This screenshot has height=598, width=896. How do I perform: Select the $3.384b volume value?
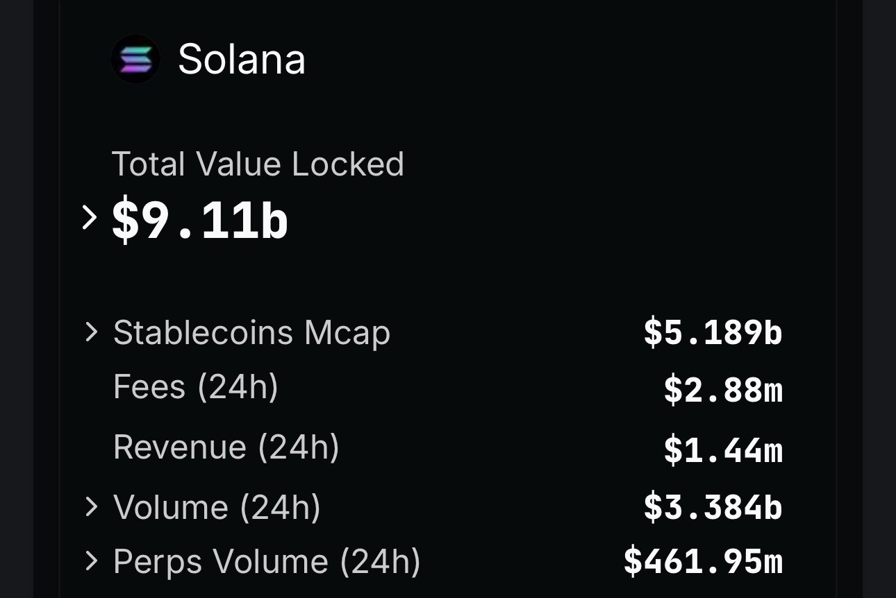(713, 508)
